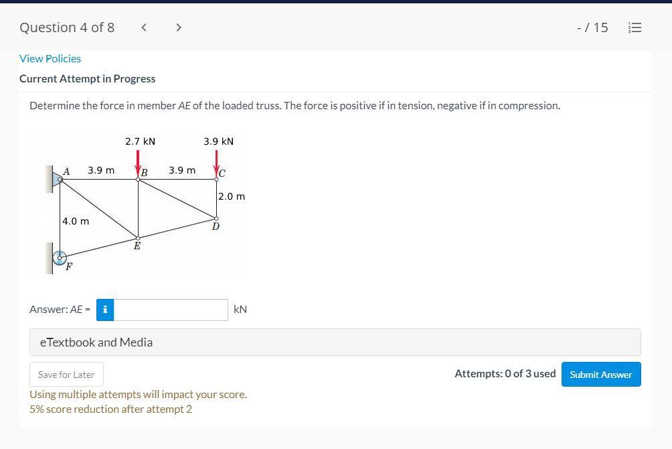Select the previous question chevron

[143, 27]
